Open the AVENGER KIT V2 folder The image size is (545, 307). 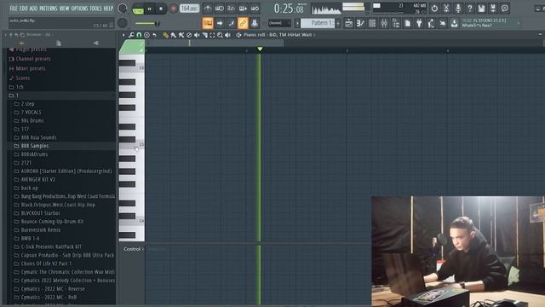(34, 180)
